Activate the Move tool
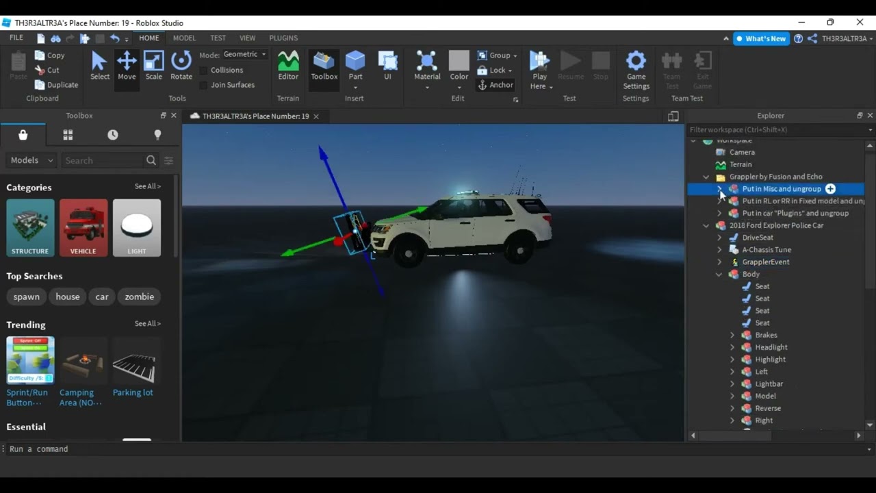Screen dimensions: 876x493 tap(127, 66)
